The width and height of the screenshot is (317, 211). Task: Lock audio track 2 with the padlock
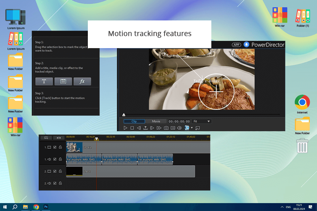(x=60, y=183)
